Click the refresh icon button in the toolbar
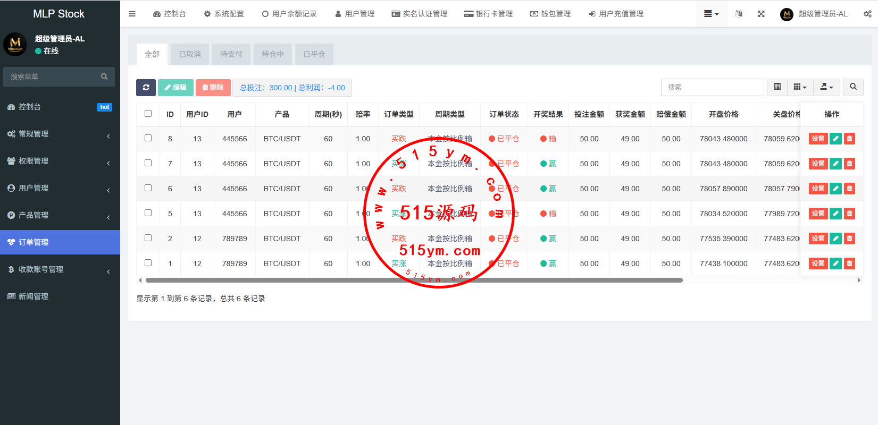The image size is (878, 425). pos(146,88)
